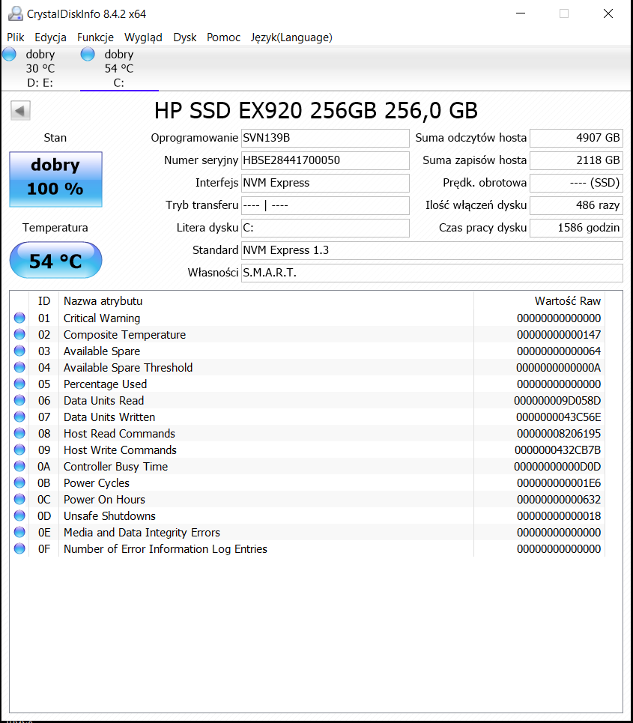Click the status orb for Critical Warning
633x723 pixels.
coord(19,318)
